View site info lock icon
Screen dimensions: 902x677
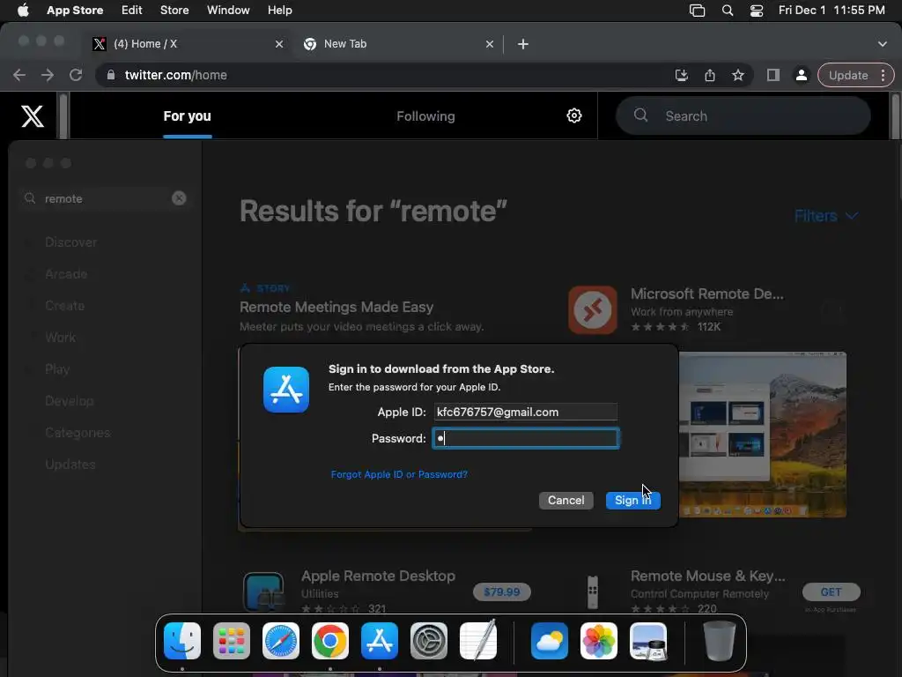point(111,75)
